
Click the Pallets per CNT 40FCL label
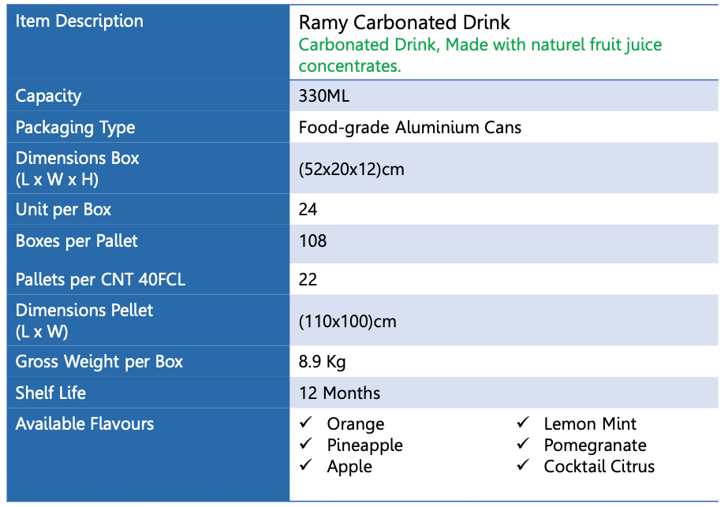101,279
